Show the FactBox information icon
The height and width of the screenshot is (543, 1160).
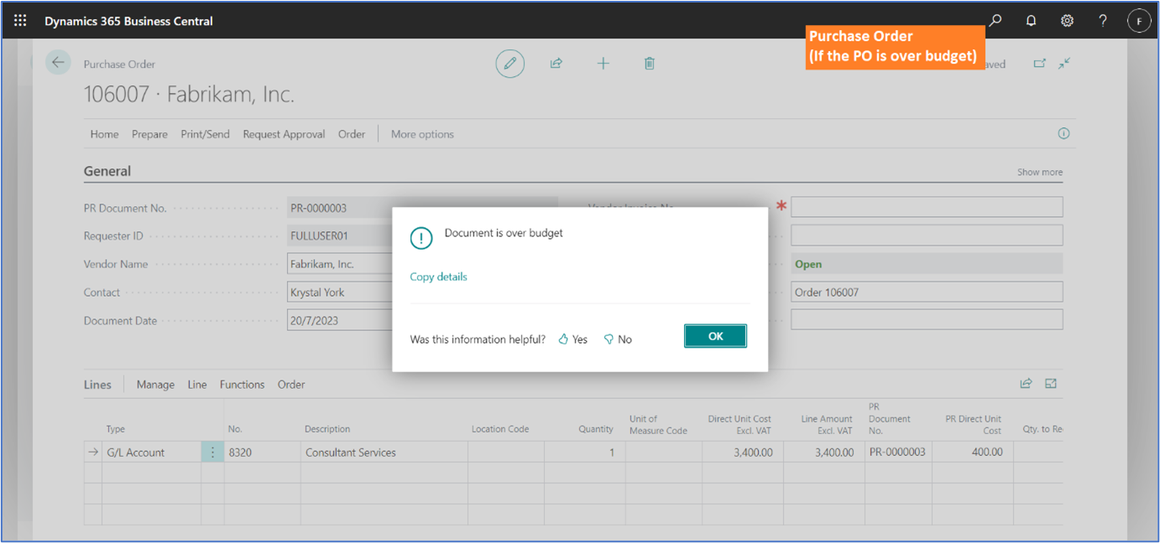1063,133
